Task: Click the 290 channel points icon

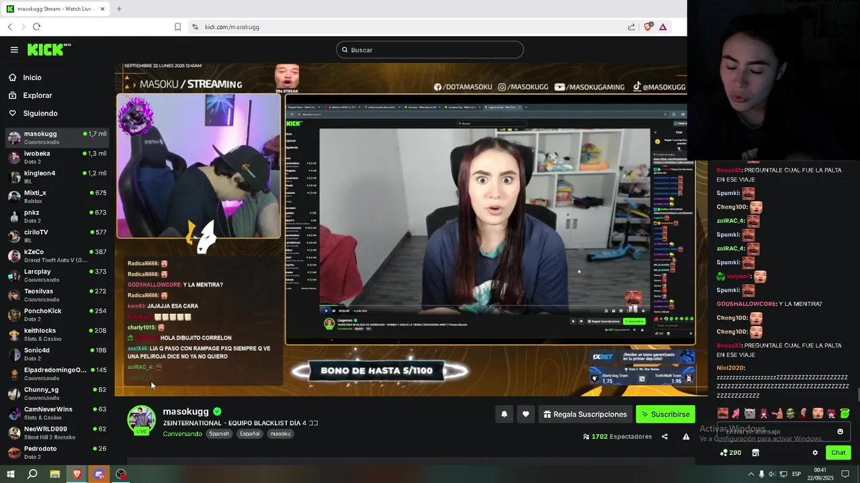Action: click(730, 453)
